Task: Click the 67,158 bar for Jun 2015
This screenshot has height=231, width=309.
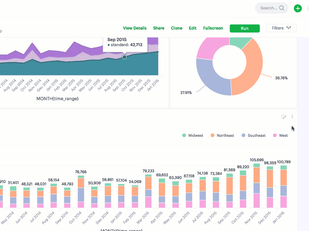Action: tap(189, 194)
